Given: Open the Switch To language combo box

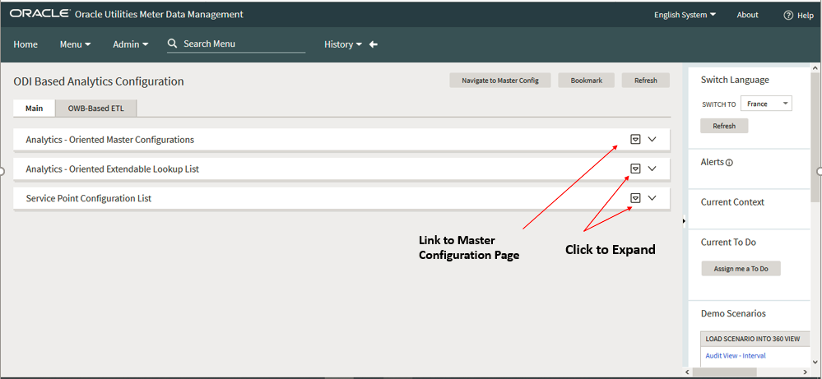Looking at the screenshot, I should (766, 104).
